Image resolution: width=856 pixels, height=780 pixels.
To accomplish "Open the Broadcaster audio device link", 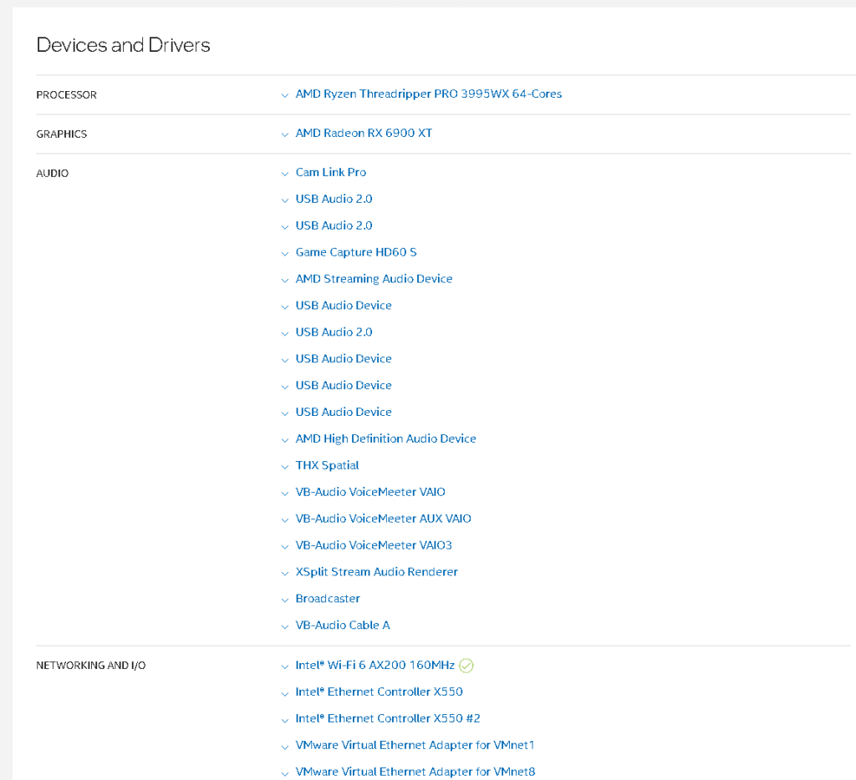I will (x=328, y=599).
